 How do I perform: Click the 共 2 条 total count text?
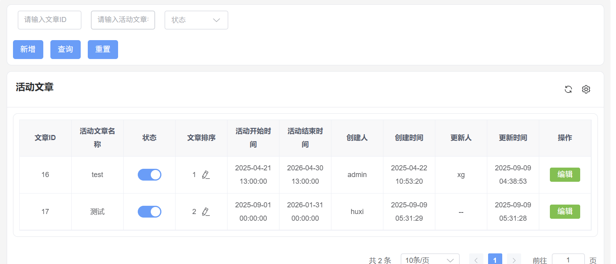(x=380, y=260)
